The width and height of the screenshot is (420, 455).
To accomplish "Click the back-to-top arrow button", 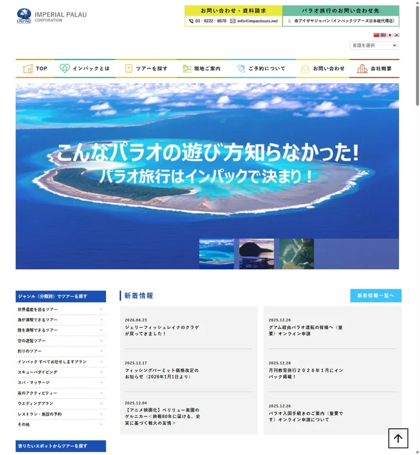I will click(398, 438).
